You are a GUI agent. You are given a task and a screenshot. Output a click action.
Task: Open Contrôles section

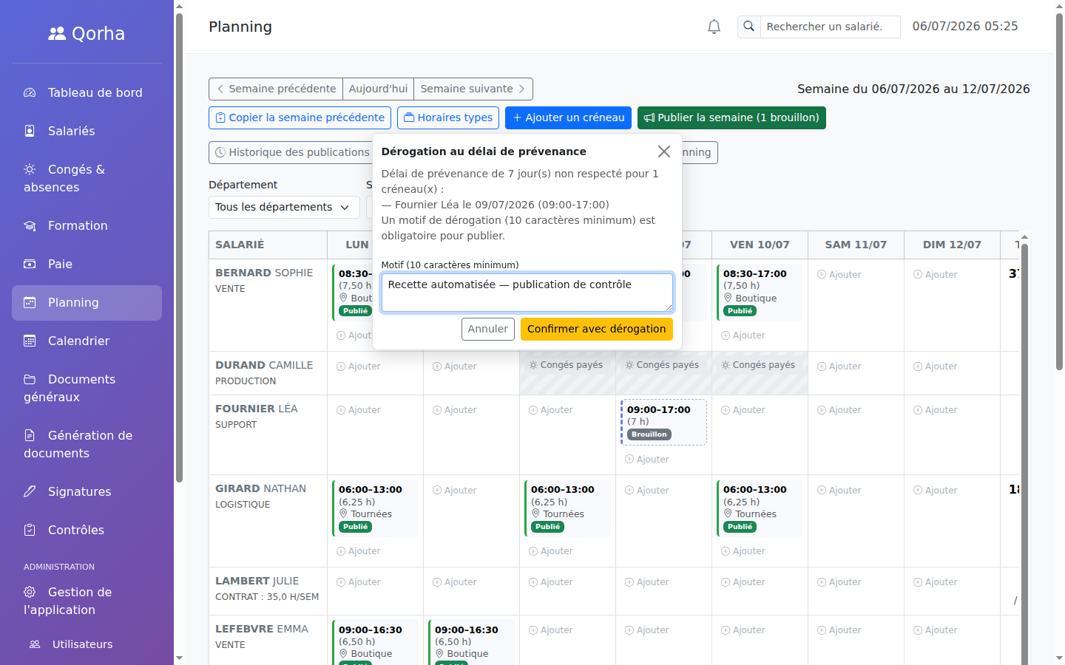click(87, 531)
